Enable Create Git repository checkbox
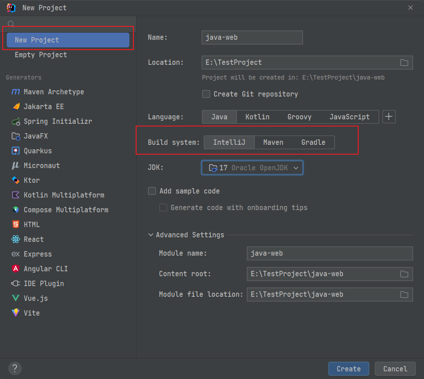424x379 pixels. click(206, 94)
